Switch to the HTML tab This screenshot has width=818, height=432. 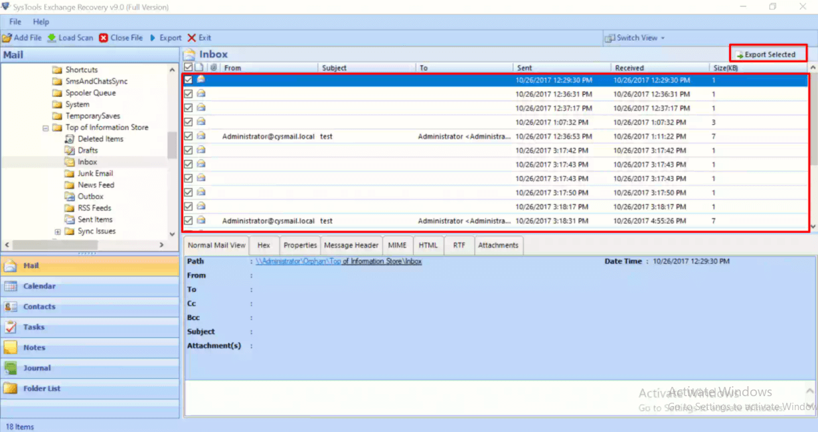pos(428,245)
